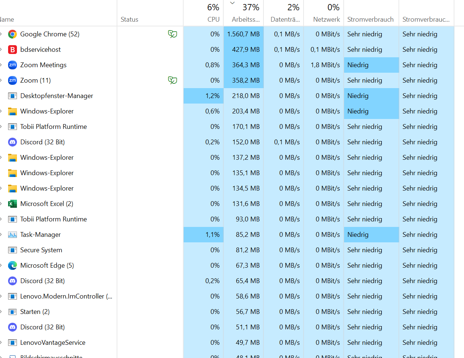
Task: Click the Google Chrome process icon
Action: (13, 34)
